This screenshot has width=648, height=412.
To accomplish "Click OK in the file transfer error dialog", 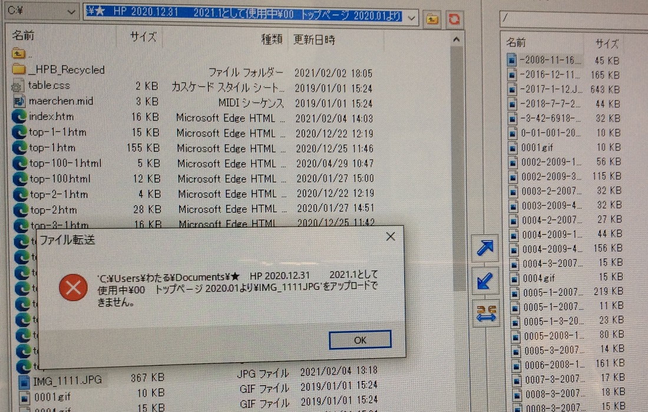I will [x=360, y=340].
